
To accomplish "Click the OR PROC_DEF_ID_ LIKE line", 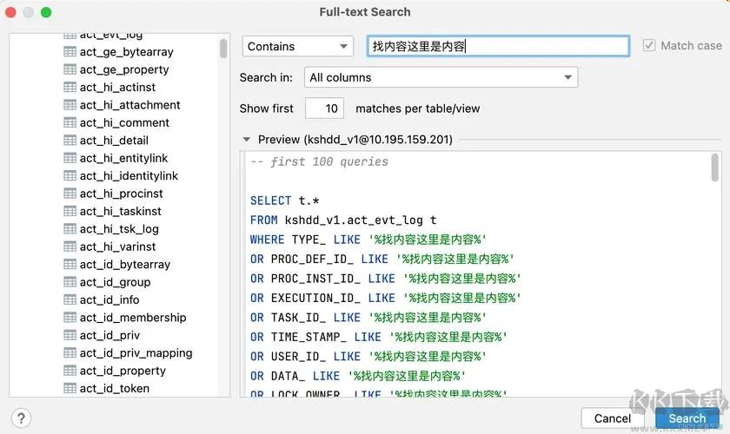I will 382,259.
